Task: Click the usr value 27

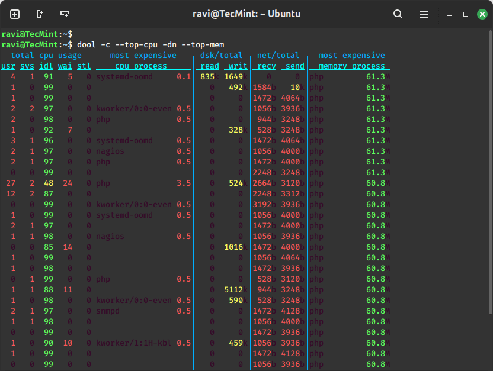Action: [x=11, y=183]
